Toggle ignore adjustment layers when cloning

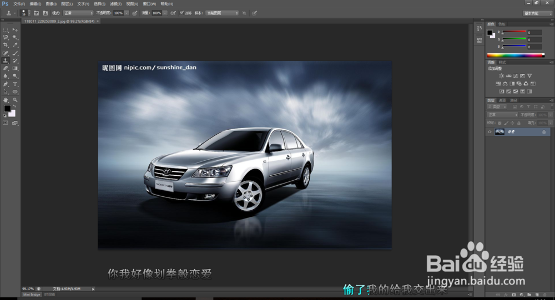pos(244,13)
